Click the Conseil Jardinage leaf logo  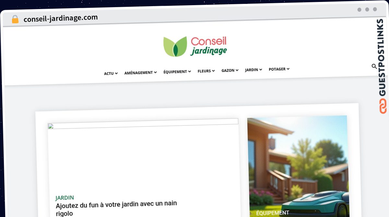pyautogui.click(x=195, y=46)
